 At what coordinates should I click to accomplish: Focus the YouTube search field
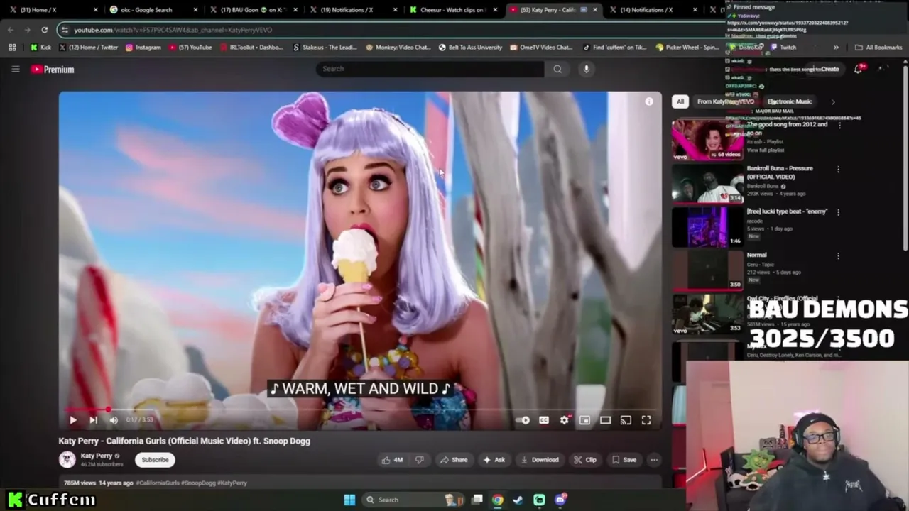[430, 69]
